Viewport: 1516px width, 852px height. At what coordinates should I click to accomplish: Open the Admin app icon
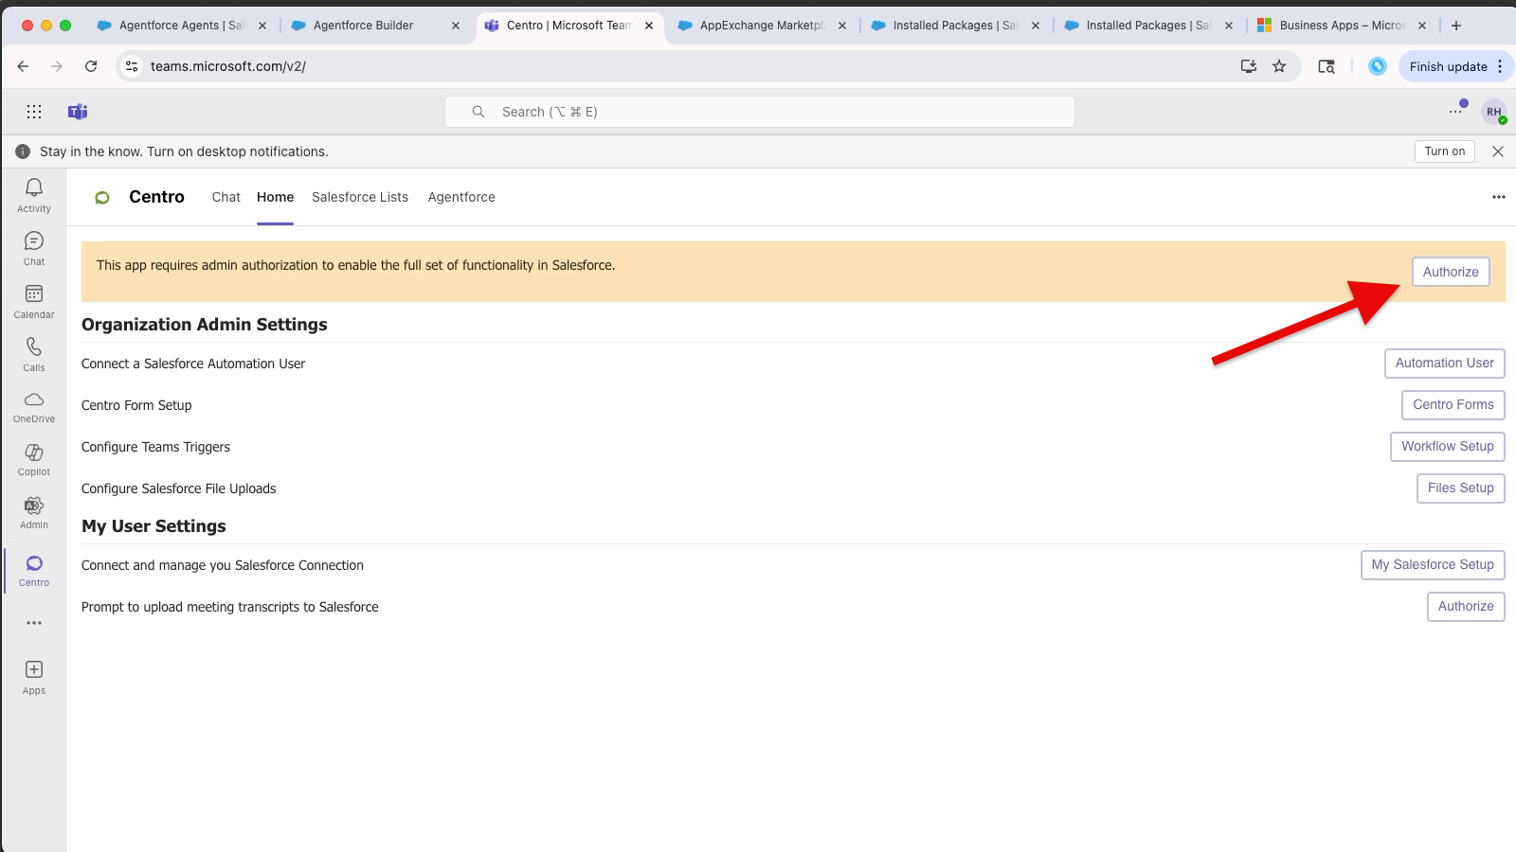(x=34, y=512)
